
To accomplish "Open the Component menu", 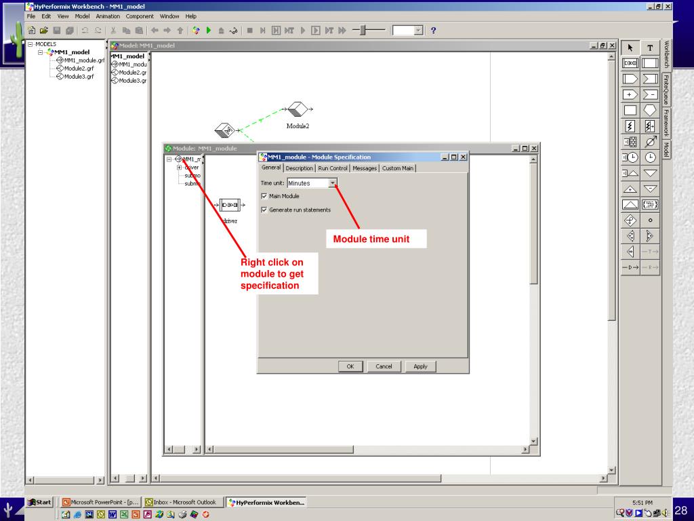I will click(x=140, y=16).
